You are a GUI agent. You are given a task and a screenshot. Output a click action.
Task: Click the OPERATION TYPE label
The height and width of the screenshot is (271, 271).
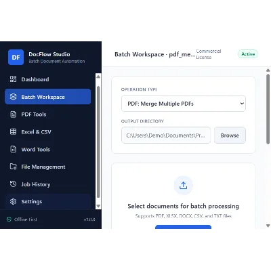(139, 89)
